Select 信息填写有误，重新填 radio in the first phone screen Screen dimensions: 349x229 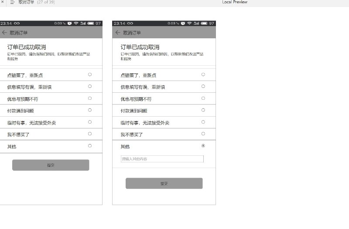point(90,86)
